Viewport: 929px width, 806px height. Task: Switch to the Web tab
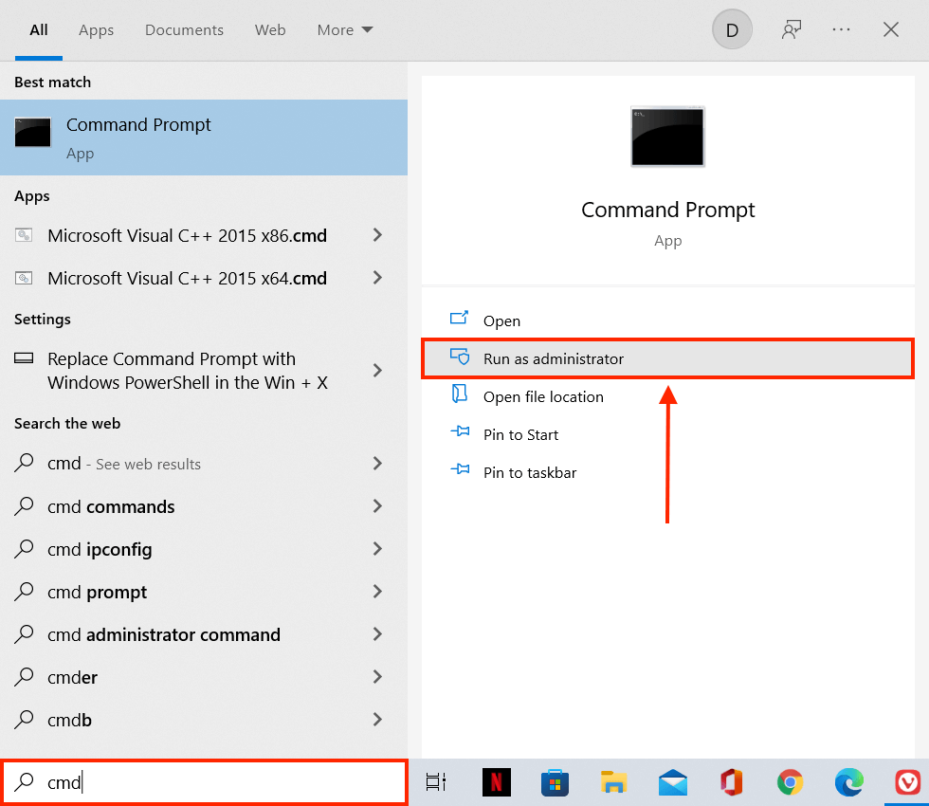270,29
